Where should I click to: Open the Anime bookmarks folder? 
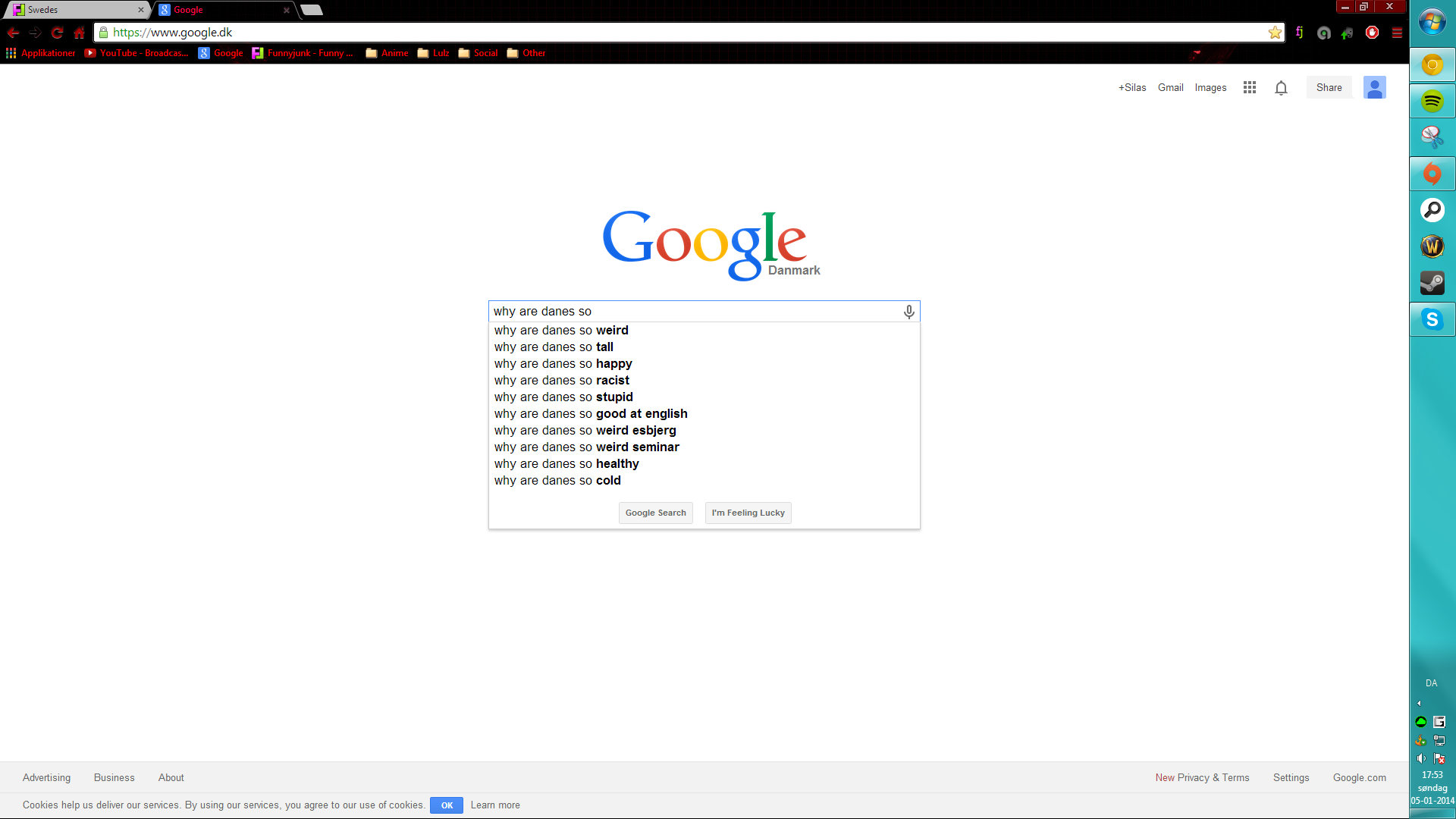coord(387,53)
